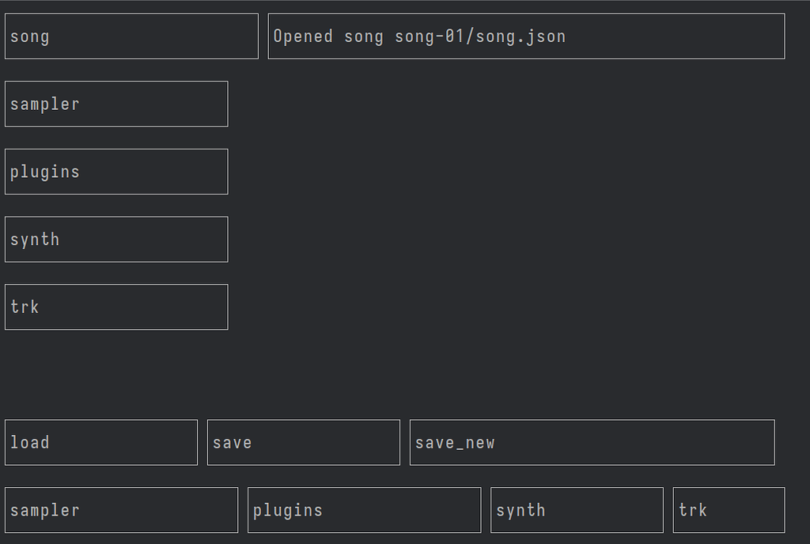Save song as new with save_new
The image size is (810, 544).
click(592, 443)
